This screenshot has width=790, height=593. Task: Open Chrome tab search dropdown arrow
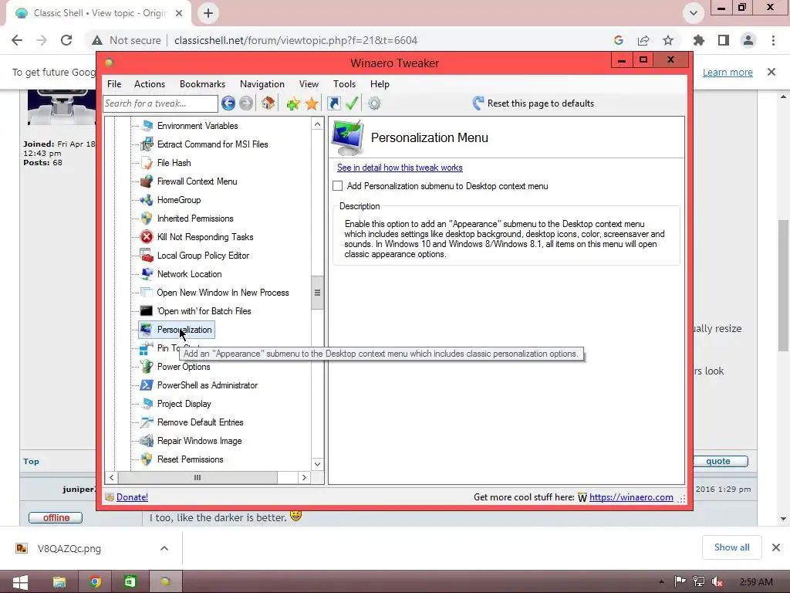(x=694, y=13)
